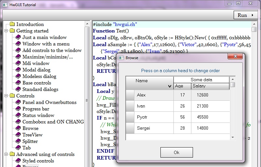Click the book icon beside Progress bar
261x167 pixels.
click(x=18, y=109)
